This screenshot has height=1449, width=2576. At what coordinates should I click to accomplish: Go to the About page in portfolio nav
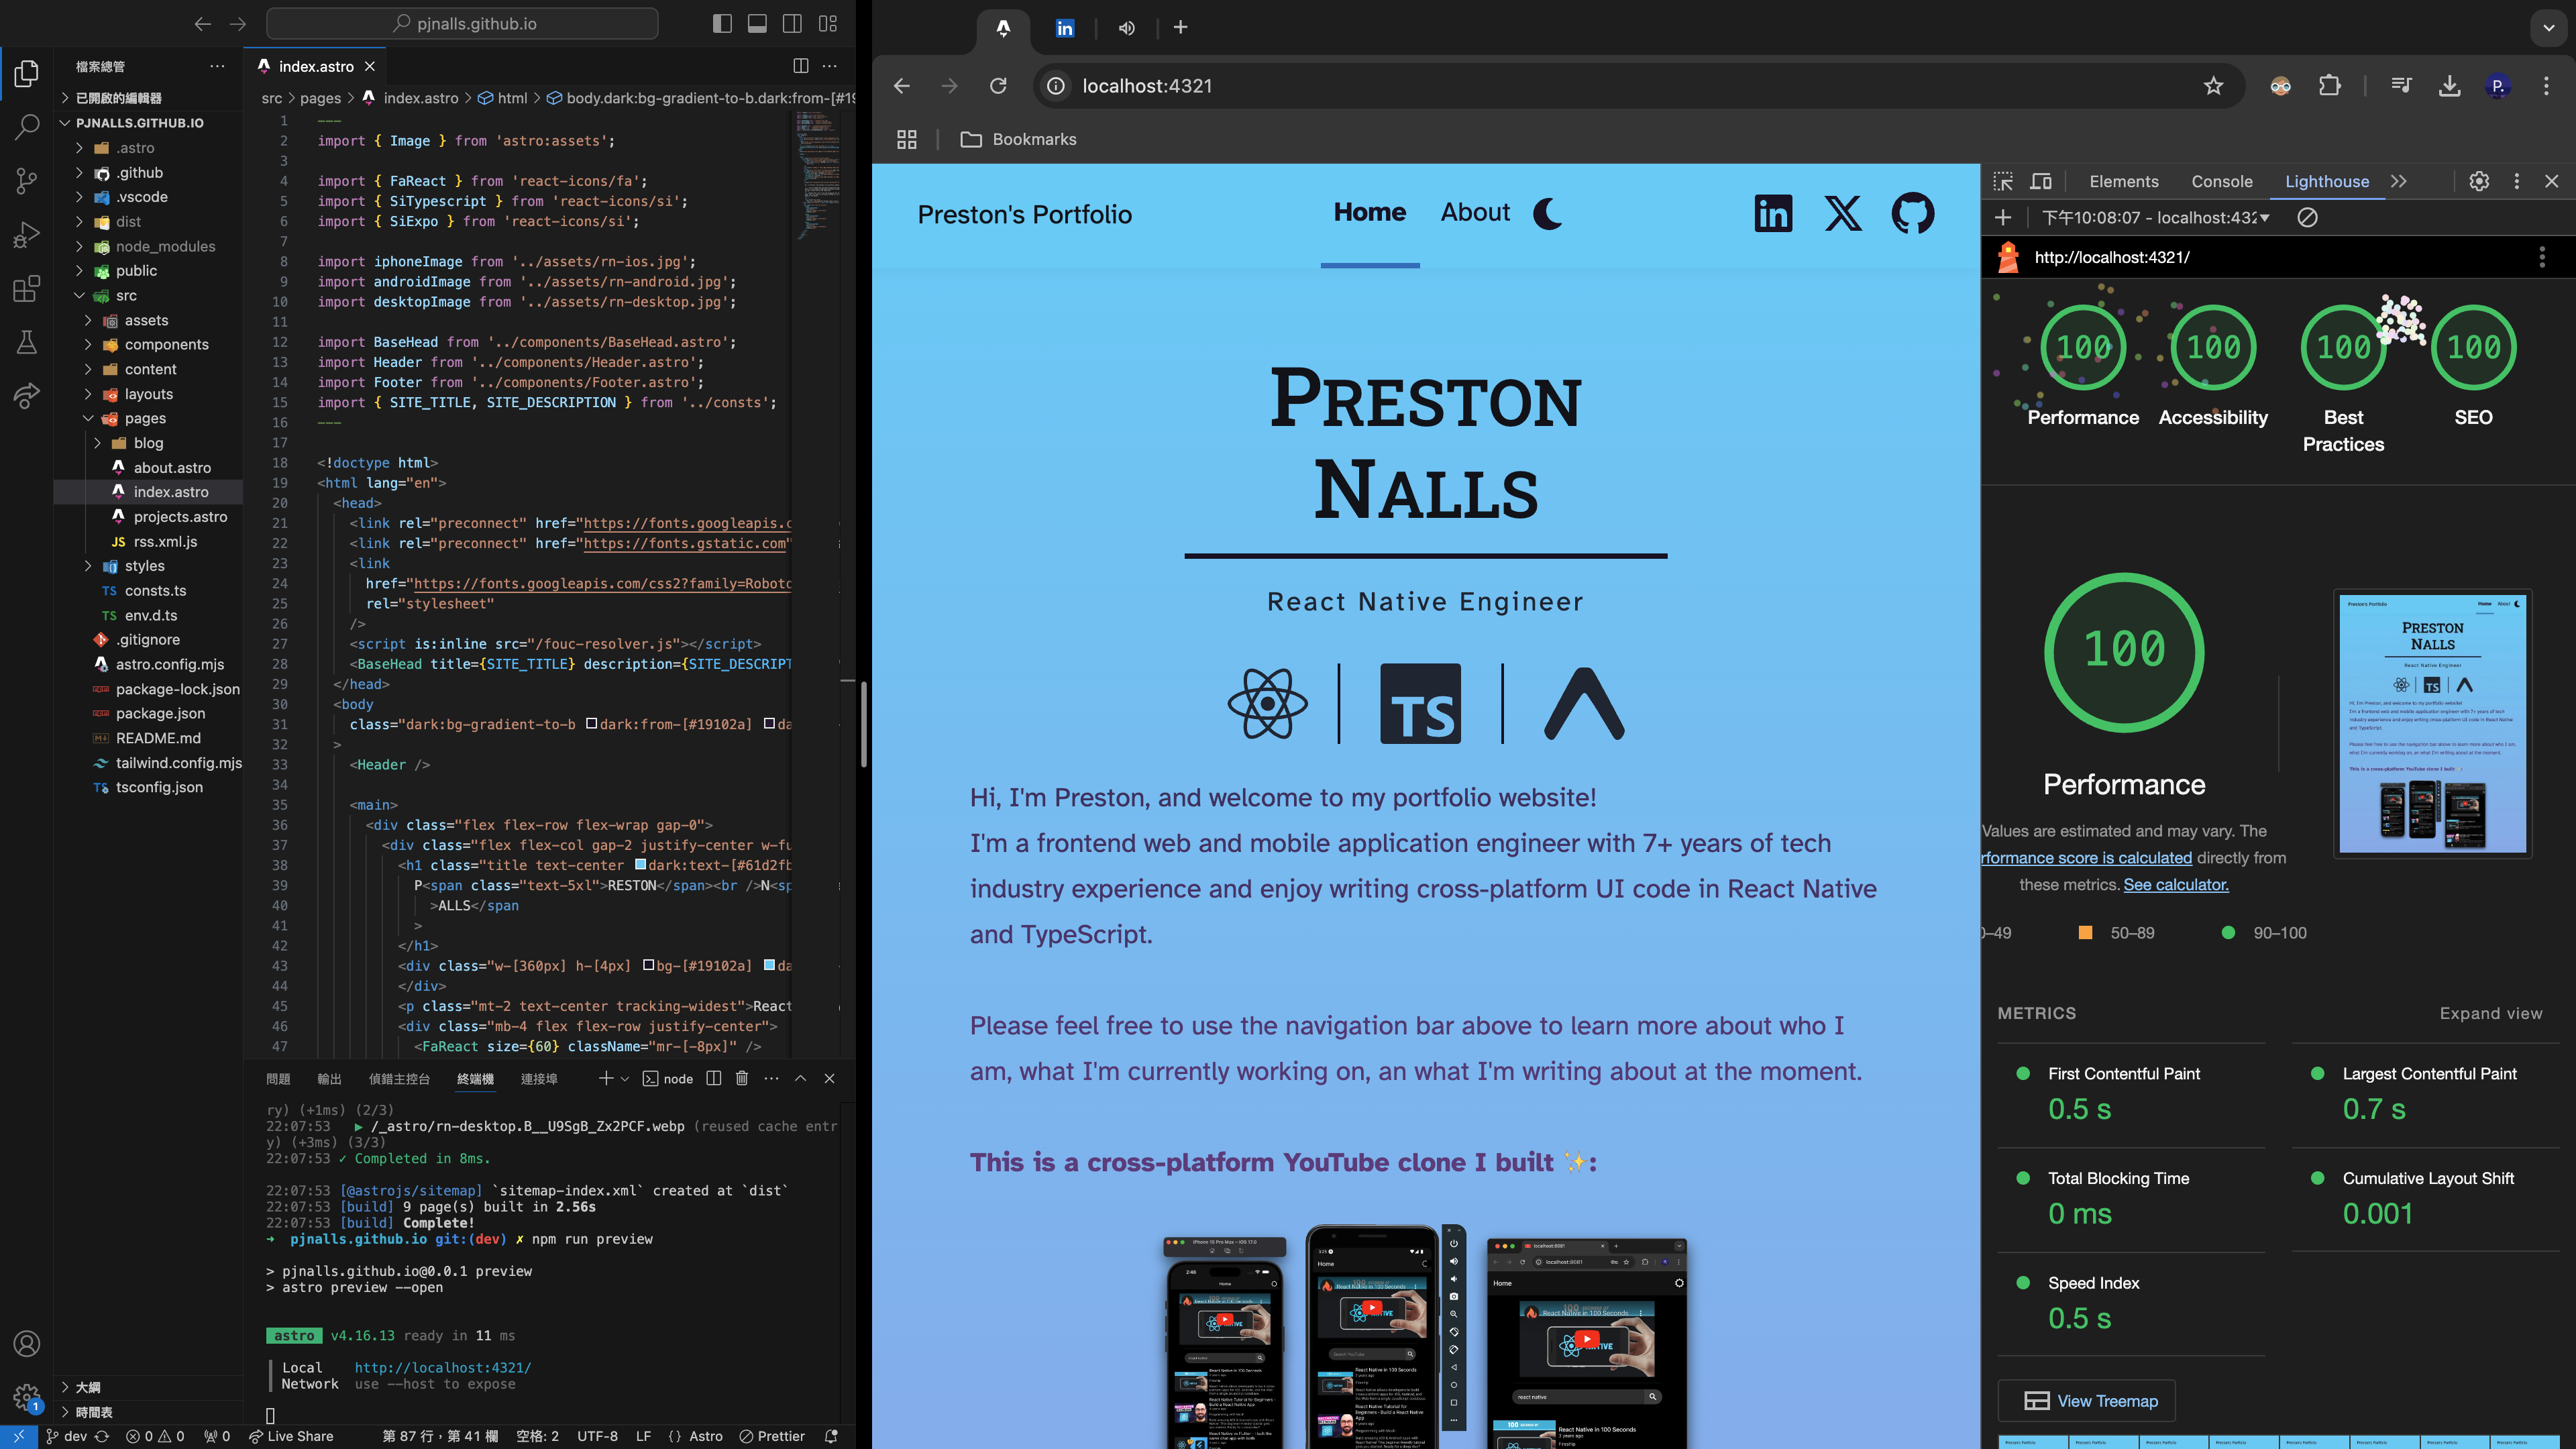(1475, 212)
